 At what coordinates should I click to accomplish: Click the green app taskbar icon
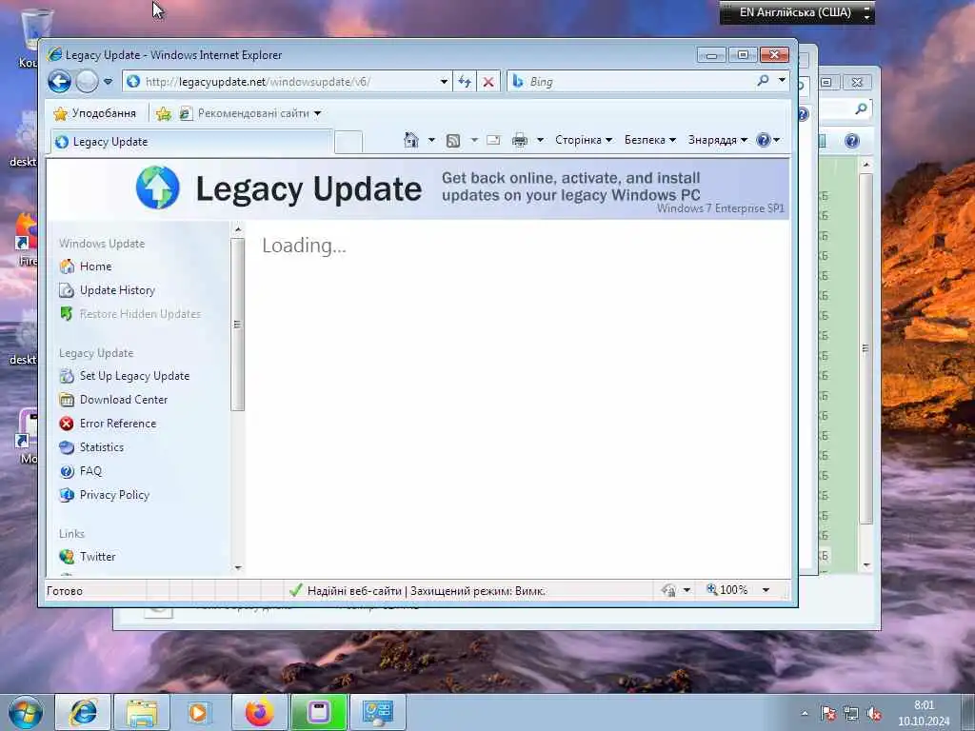tap(318, 712)
